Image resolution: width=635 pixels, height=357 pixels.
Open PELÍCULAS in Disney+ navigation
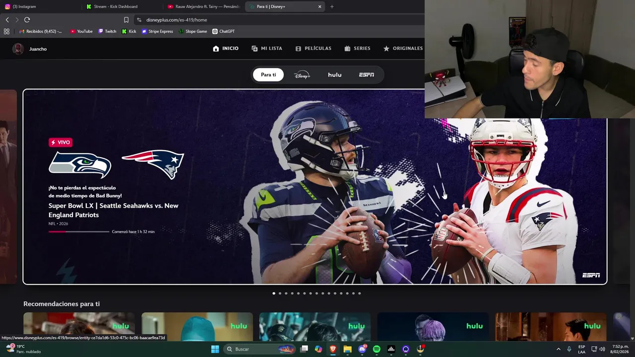click(x=313, y=49)
